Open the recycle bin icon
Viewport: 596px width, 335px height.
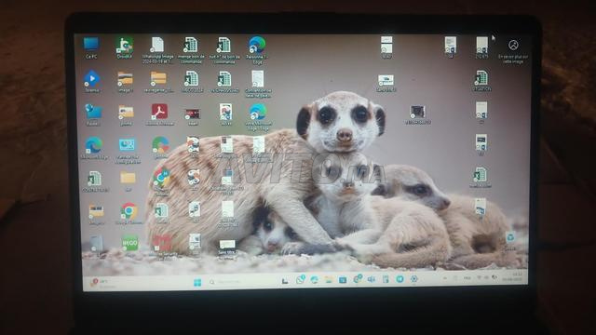click(510, 241)
